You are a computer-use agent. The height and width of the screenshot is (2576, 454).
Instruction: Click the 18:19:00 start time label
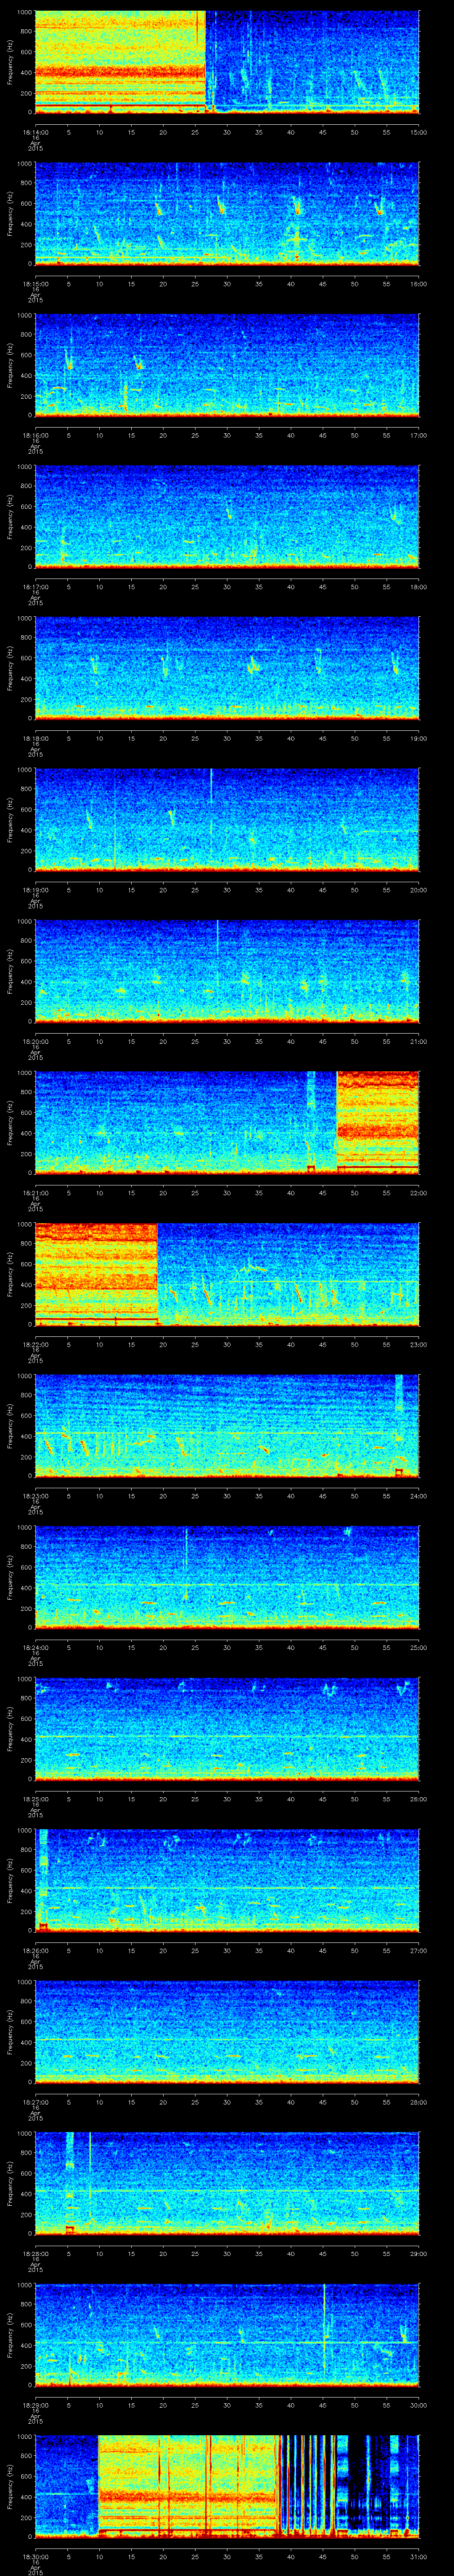pos(35,890)
